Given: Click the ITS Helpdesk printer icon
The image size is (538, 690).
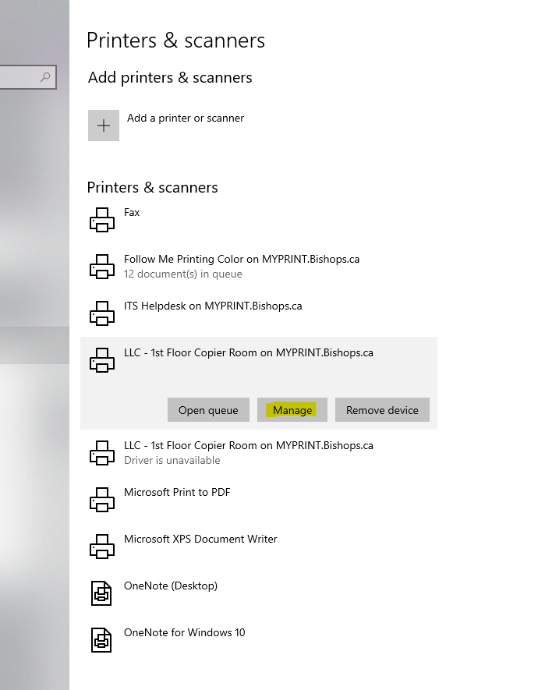Looking at the screenshot, I should point(102,313).
